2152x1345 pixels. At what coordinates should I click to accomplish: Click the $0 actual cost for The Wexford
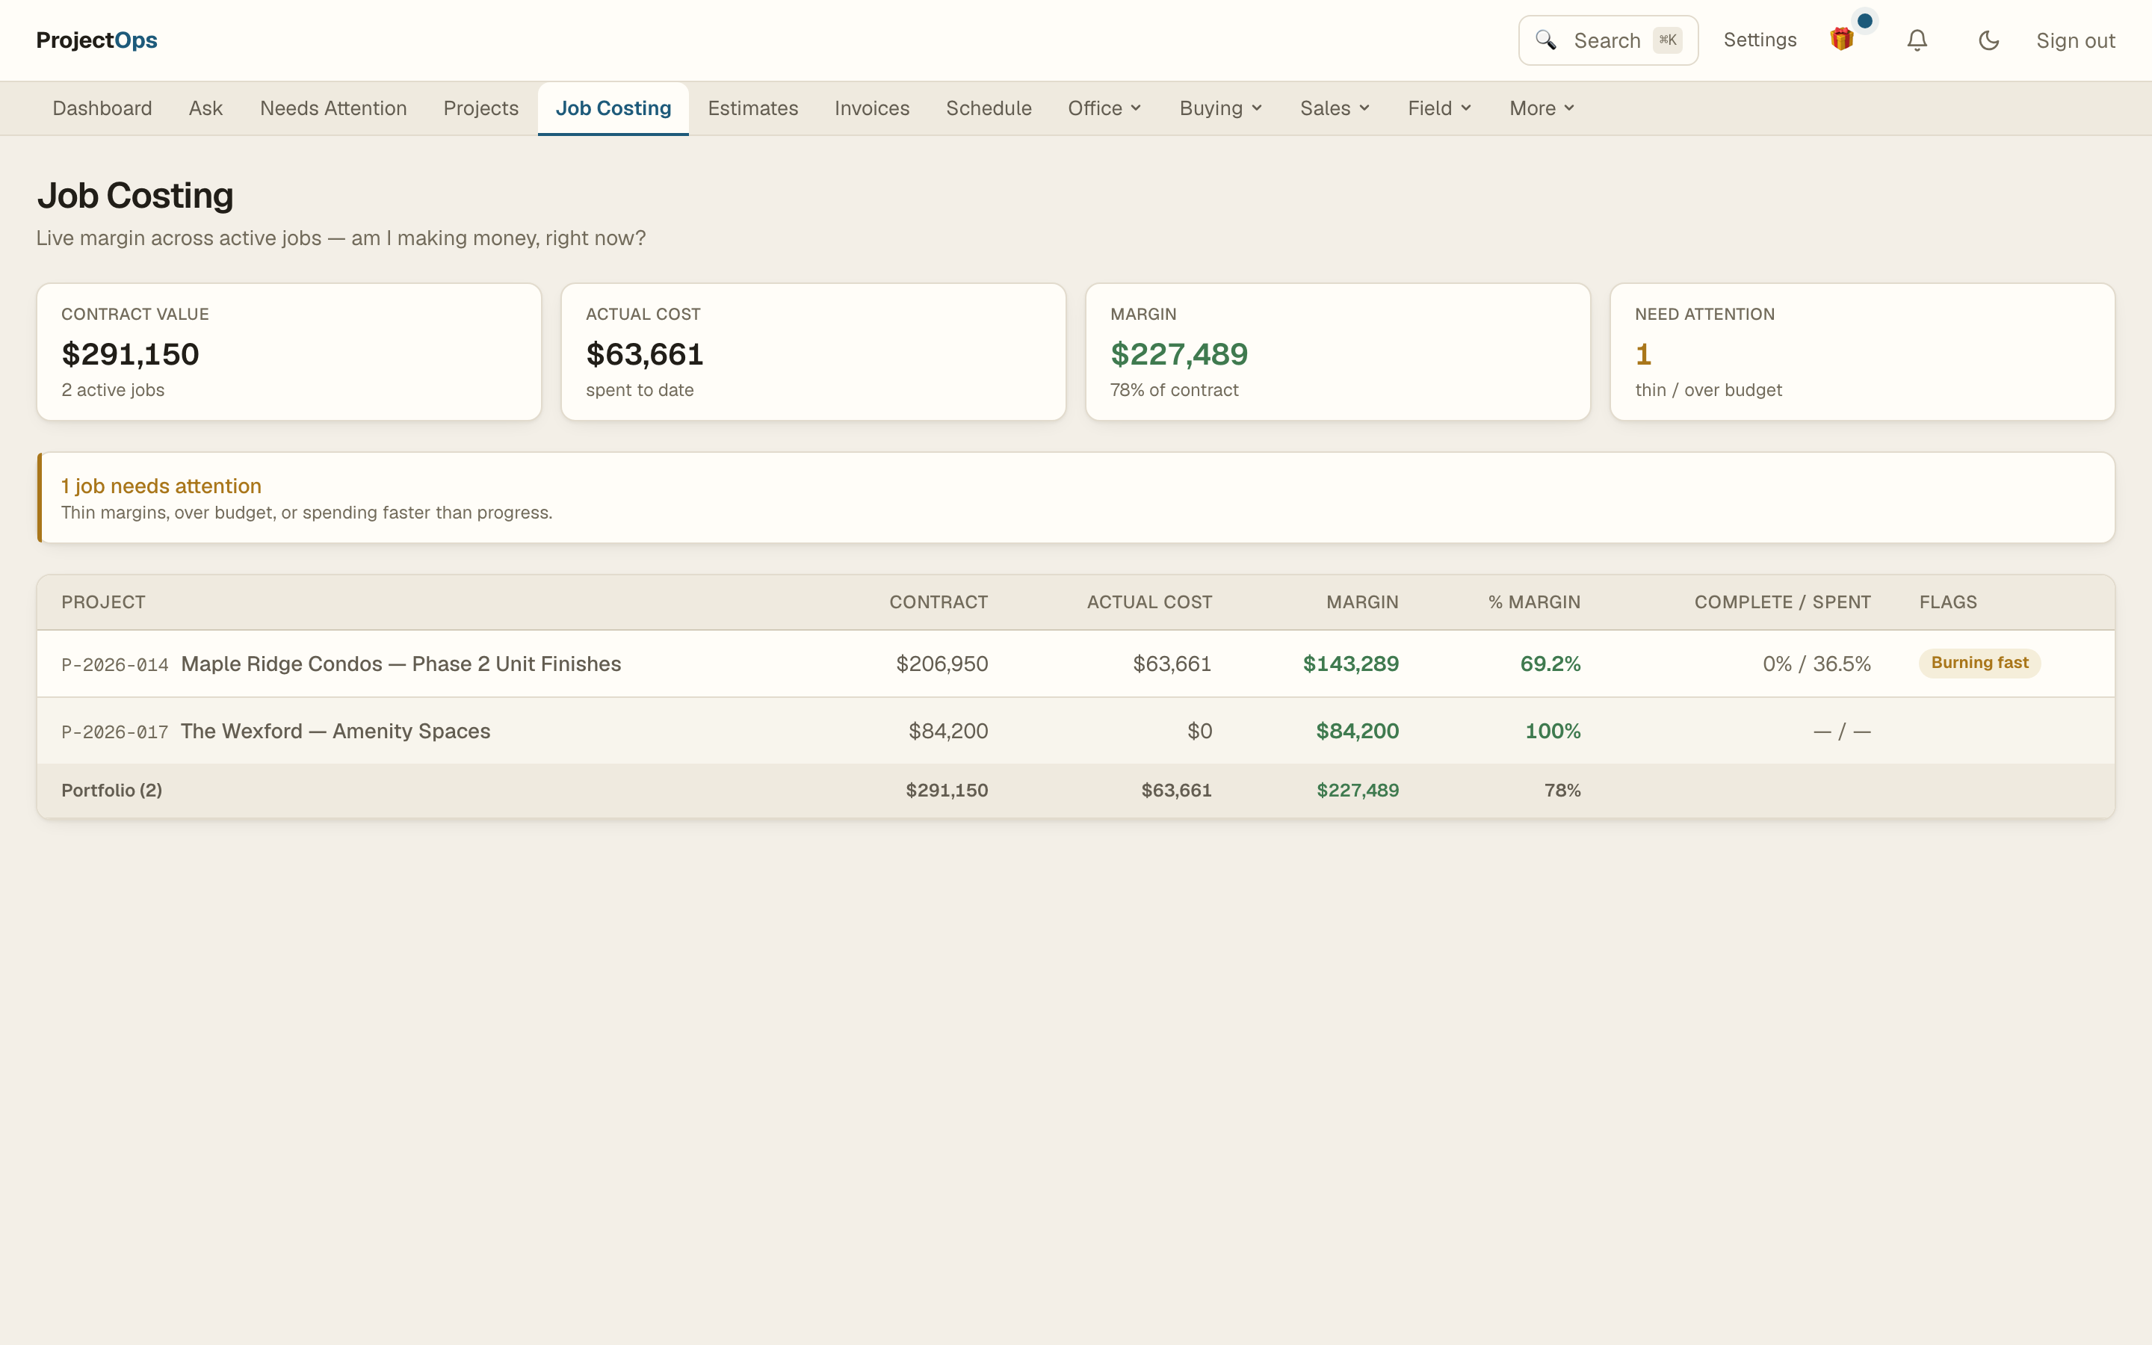pyautogui.click(x=1199, y=732)
